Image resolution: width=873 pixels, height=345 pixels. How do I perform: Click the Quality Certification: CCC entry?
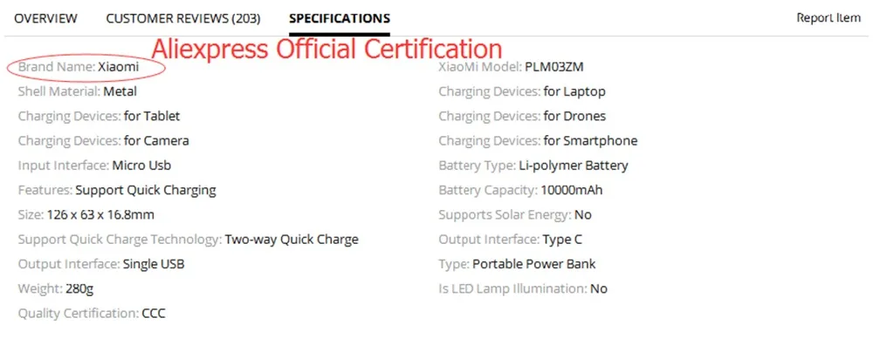pyautogui.click(x=92, y=314)
